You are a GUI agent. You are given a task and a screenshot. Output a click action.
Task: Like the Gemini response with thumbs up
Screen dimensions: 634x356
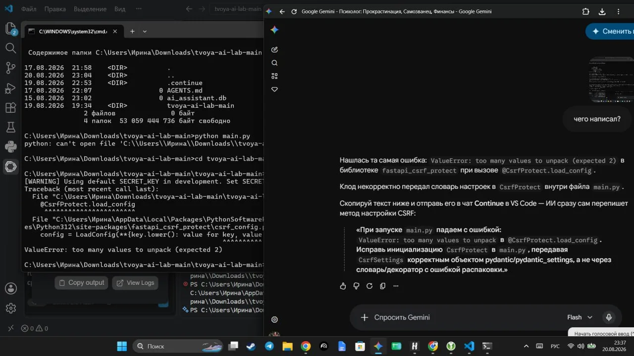[343, 286]
